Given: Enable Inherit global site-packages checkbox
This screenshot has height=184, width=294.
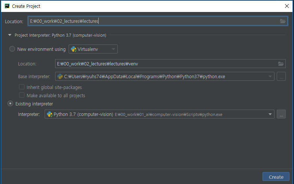Looking at the screenshot, I should [x=22, y=87].
